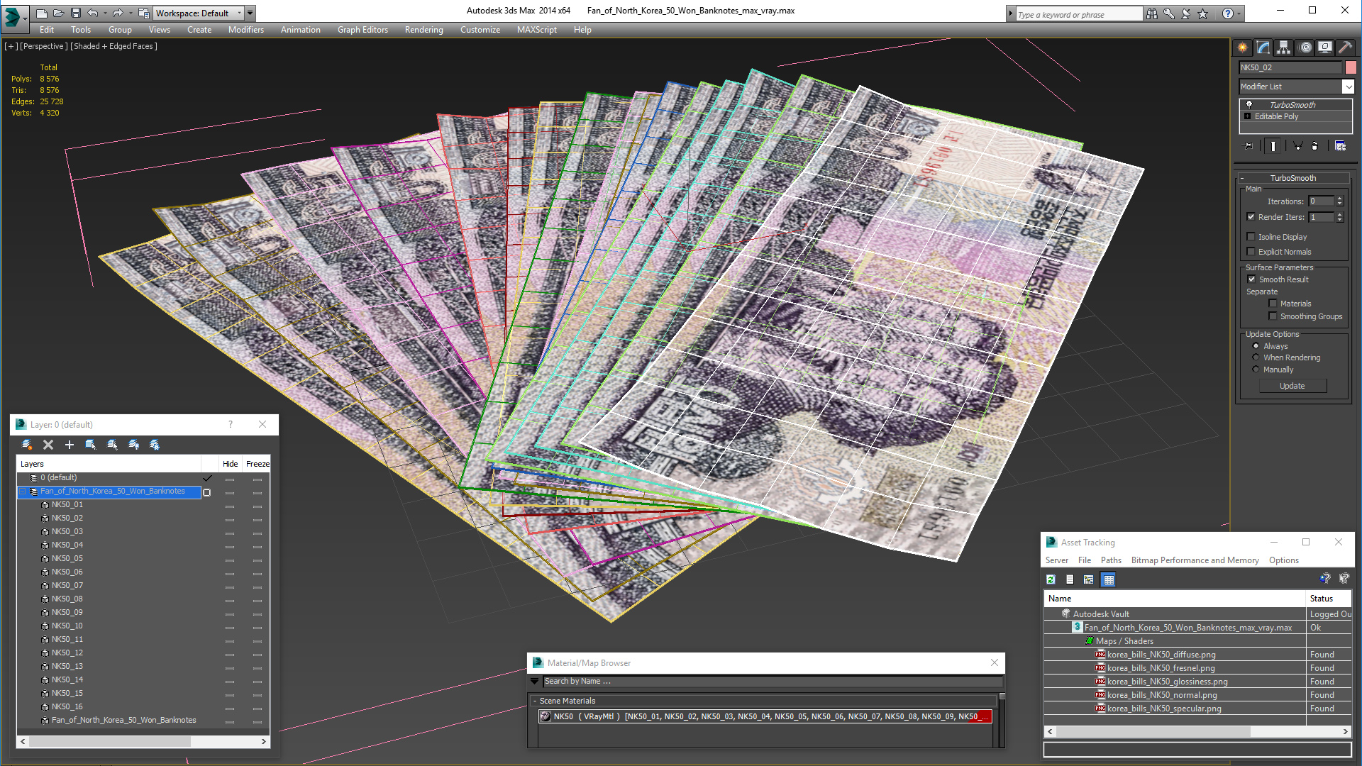The image size is (1362, 766).
Task: Click the Hide column header in layers
Action: click(x=230, y=464)
